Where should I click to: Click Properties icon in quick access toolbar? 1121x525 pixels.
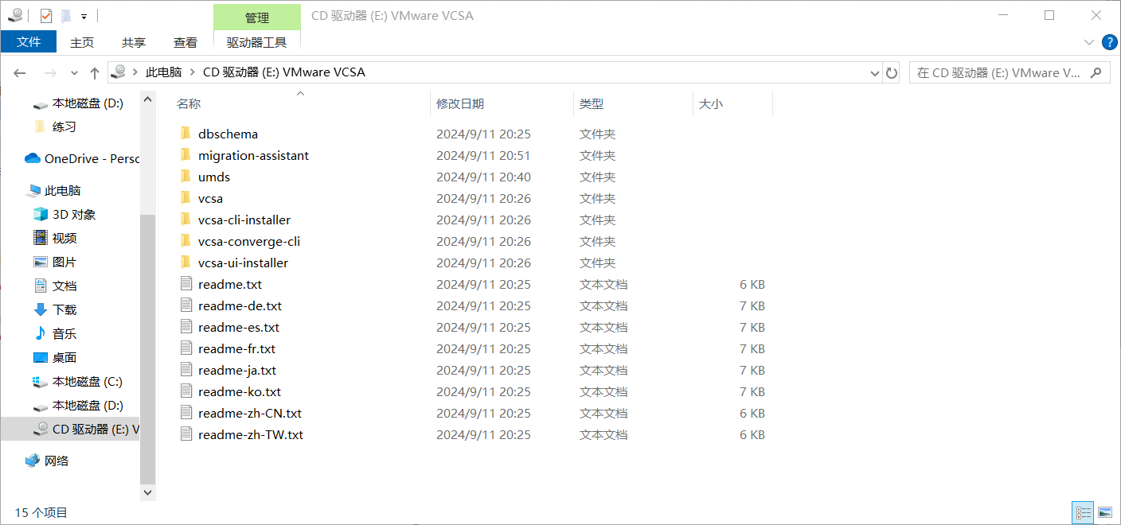click(45, 15)
